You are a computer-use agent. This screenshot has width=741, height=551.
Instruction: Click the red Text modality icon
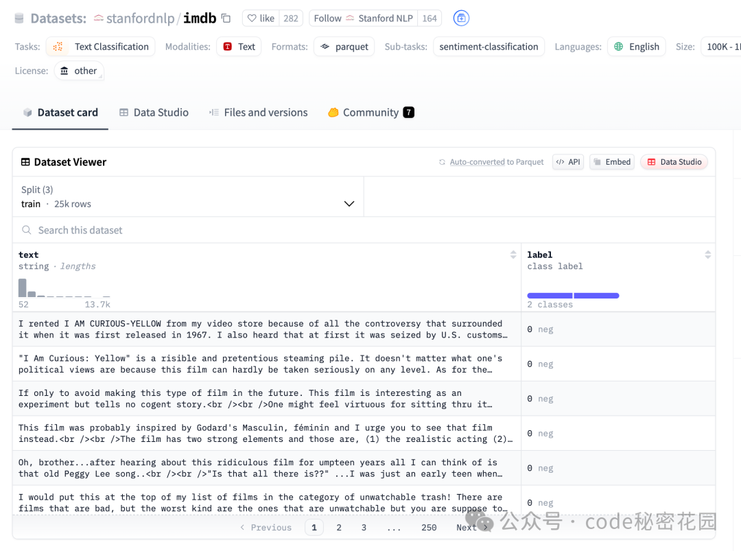[227, 46]
